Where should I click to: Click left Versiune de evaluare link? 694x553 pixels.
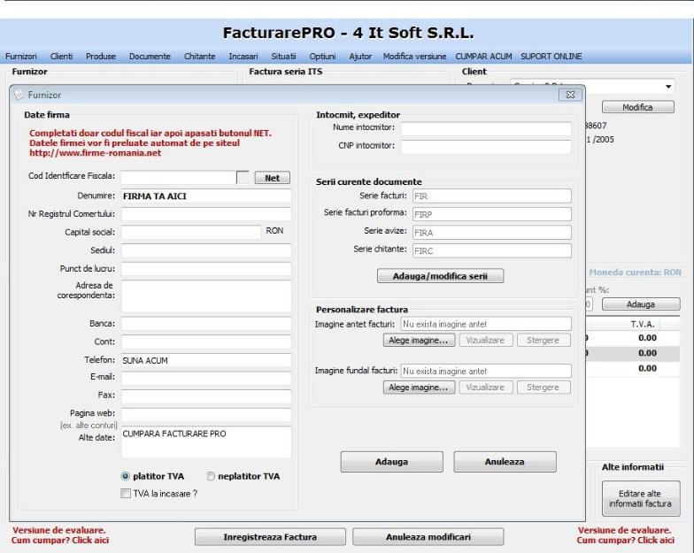pyautogui.click(x=60, y=535)
